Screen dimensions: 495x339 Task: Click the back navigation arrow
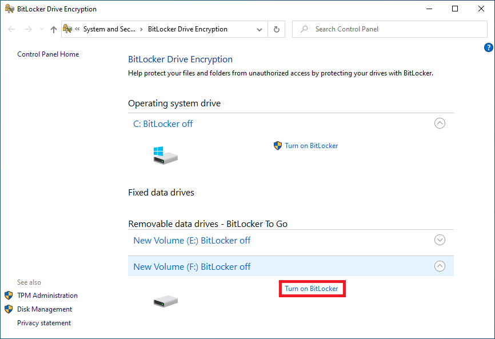(11, 29)
